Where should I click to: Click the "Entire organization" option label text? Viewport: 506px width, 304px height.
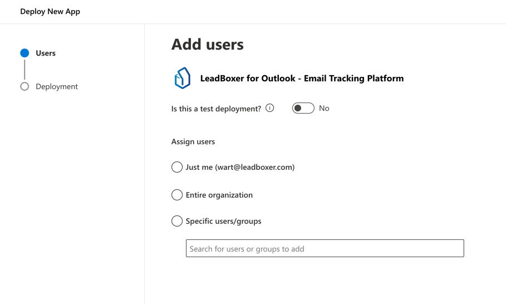[x=219, y=195]
